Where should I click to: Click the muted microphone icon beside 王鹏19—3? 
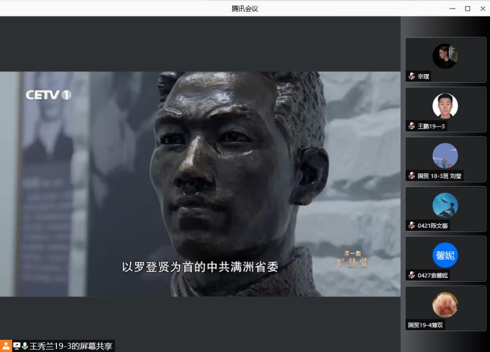pos(412,126)
